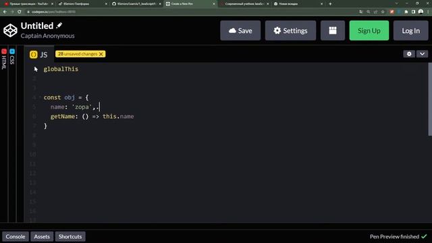Image resolution: width=432 pixels, height=243 pixels.
Task: Open a new browser tab
Action: point(330,4)
